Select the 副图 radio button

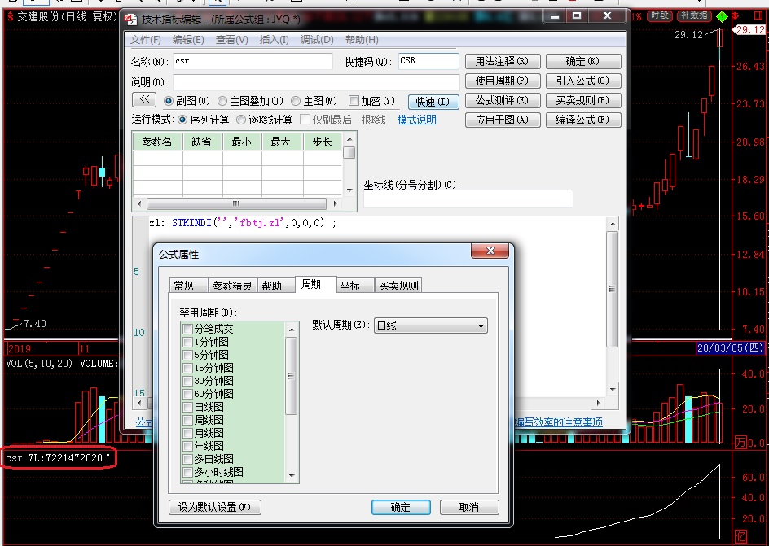pos(169,101)
